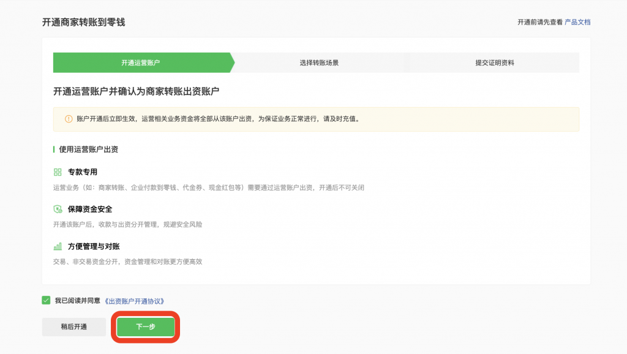
Task: Click the 专款专用 feature title
Action: tap(83, 172)
